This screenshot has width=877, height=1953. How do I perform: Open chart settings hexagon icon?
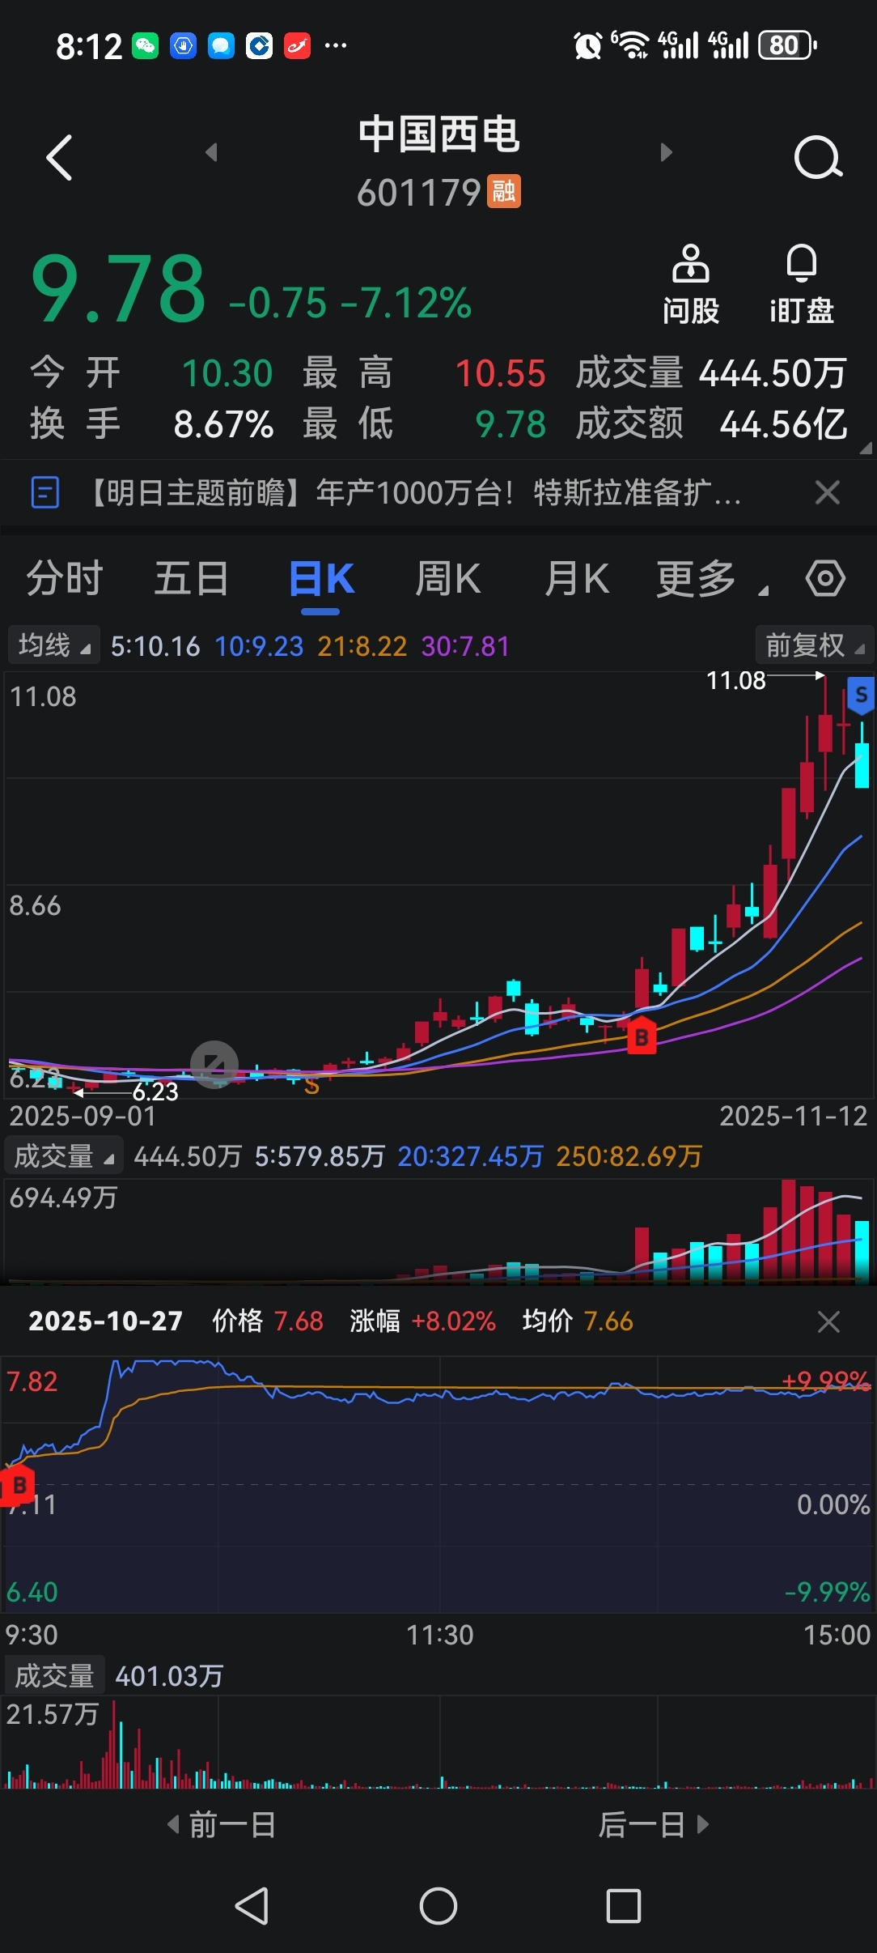[x=825, y=578]
